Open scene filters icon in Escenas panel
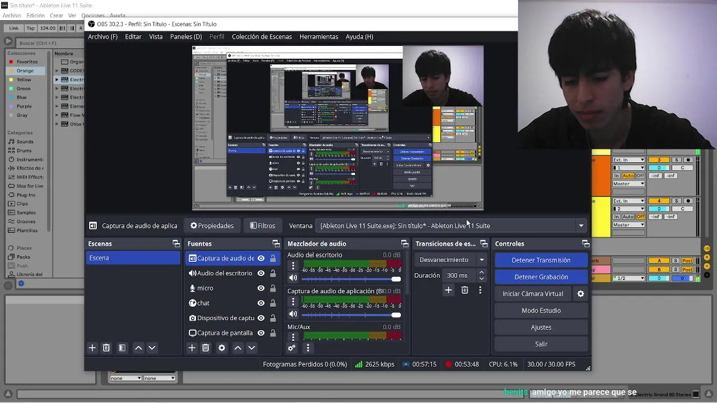 point(122,348)
